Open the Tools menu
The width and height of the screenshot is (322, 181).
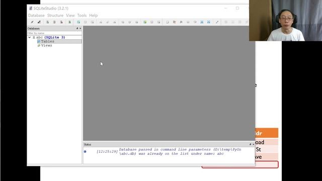coord(82,16)
